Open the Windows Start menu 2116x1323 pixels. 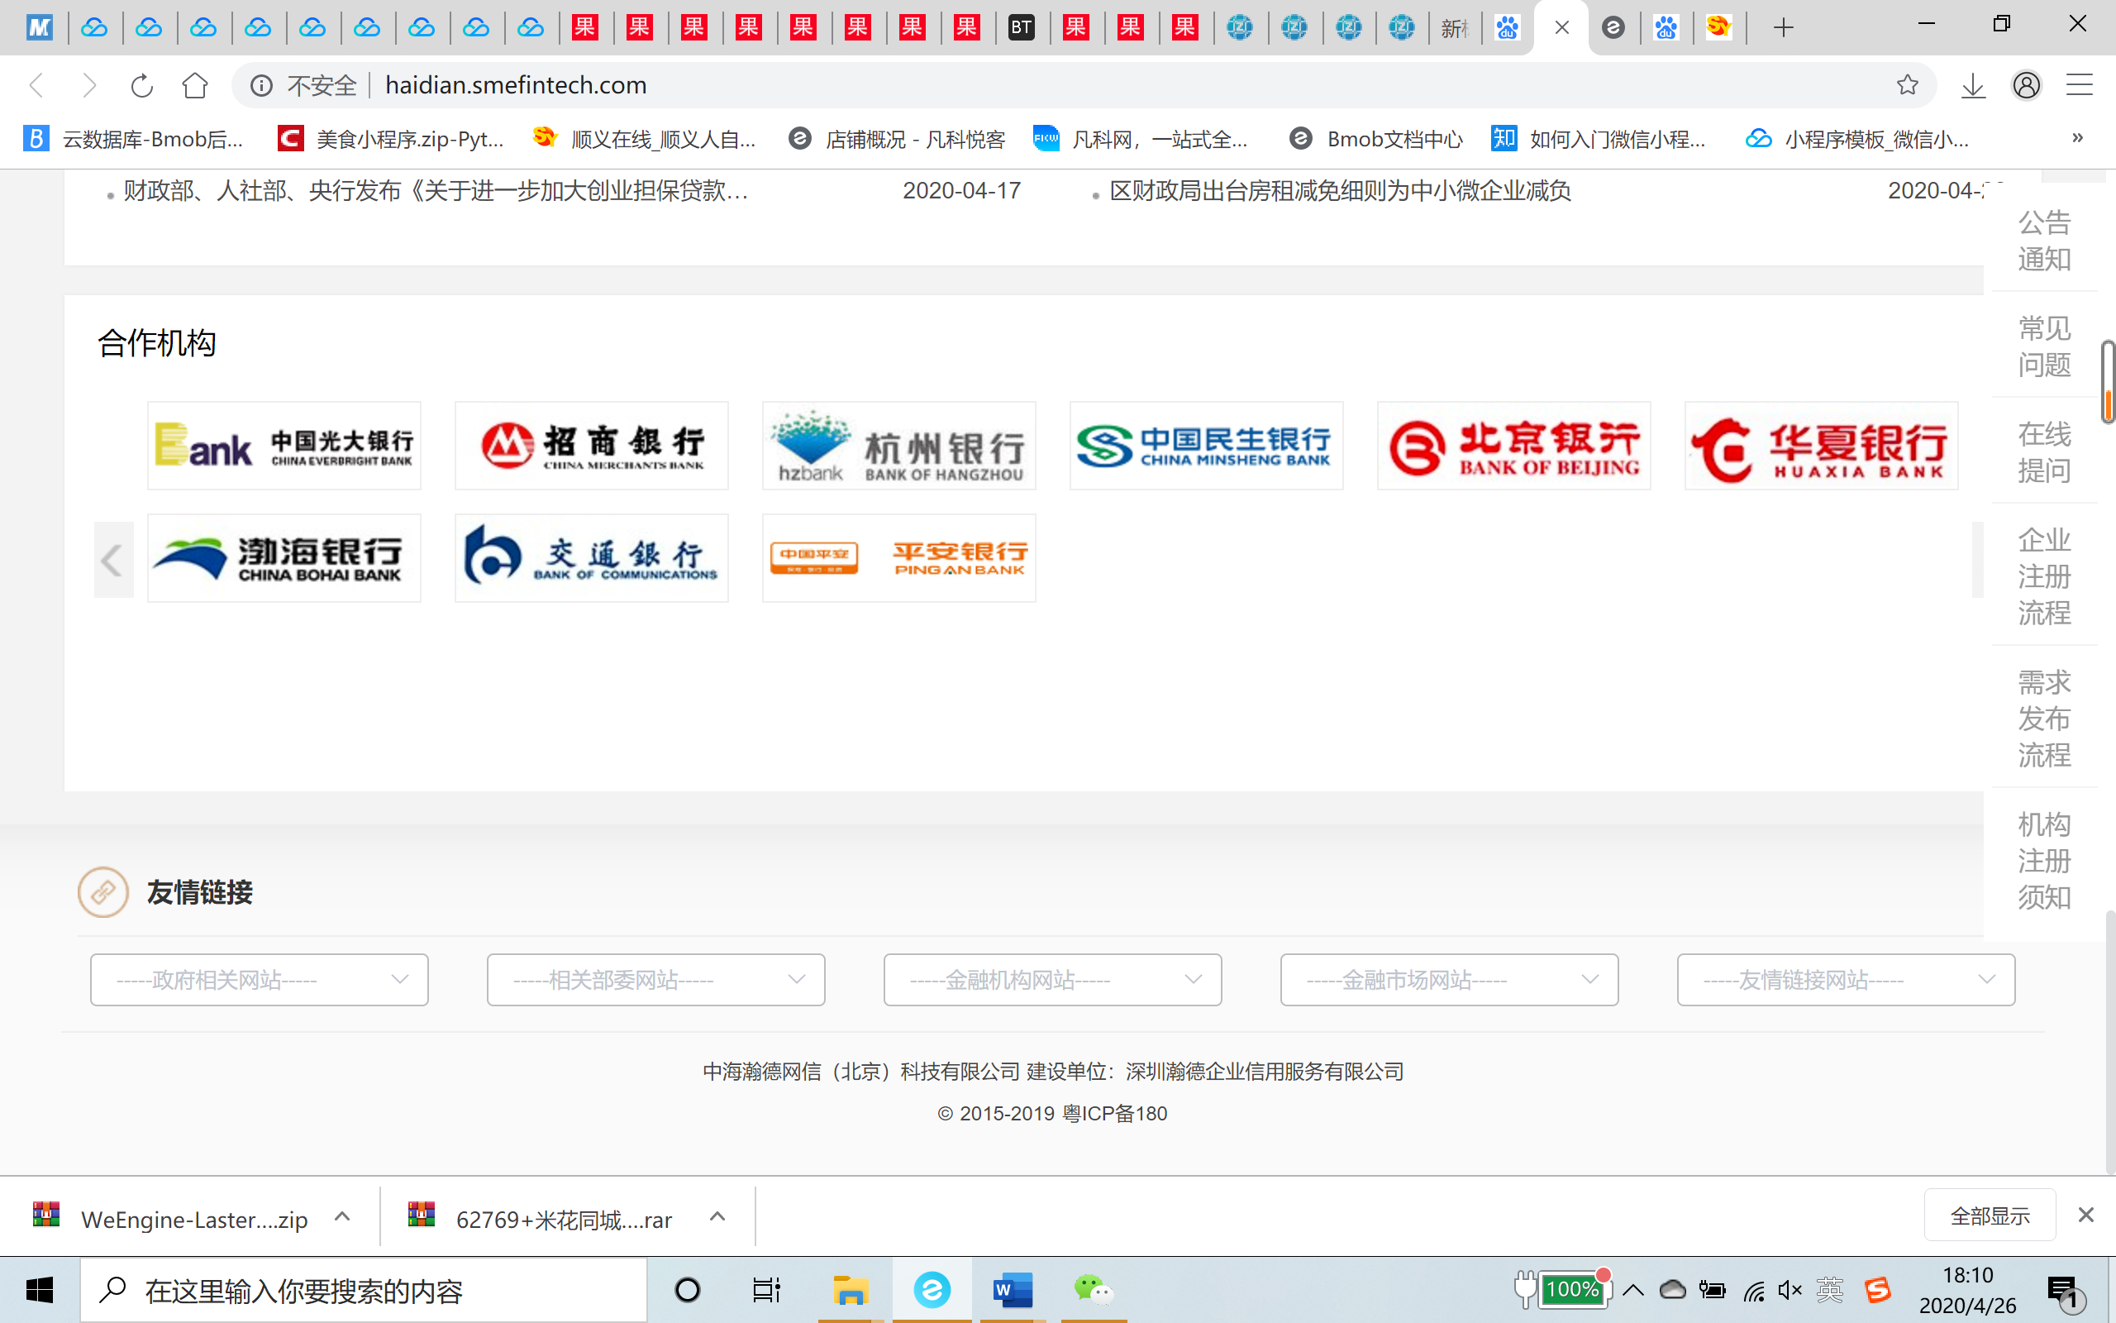coord(40,1291)
